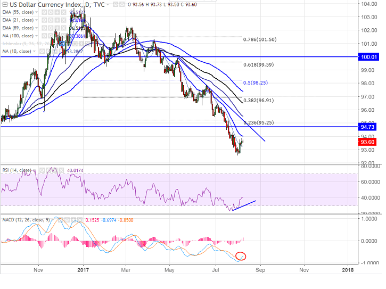Image resolution: width=386 pixels, height=289 pixels.
Task: Click the plus icon on the EMA (89, close) row
Action: tap(57, 28)
